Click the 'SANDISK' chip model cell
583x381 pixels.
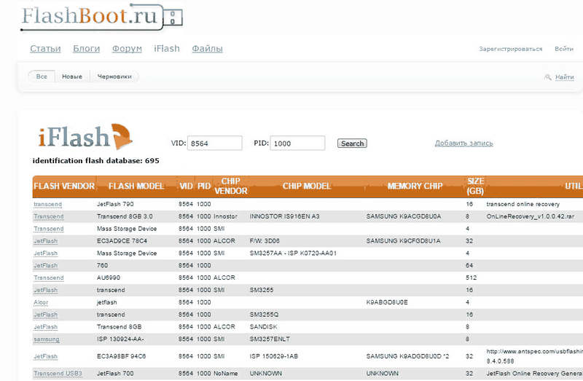tap(264, 327)
